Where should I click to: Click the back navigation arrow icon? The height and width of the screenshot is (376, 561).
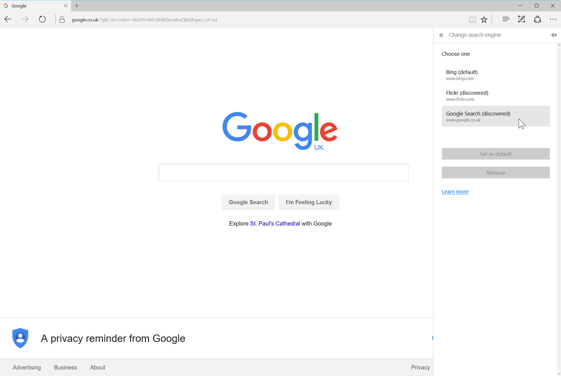9,20
